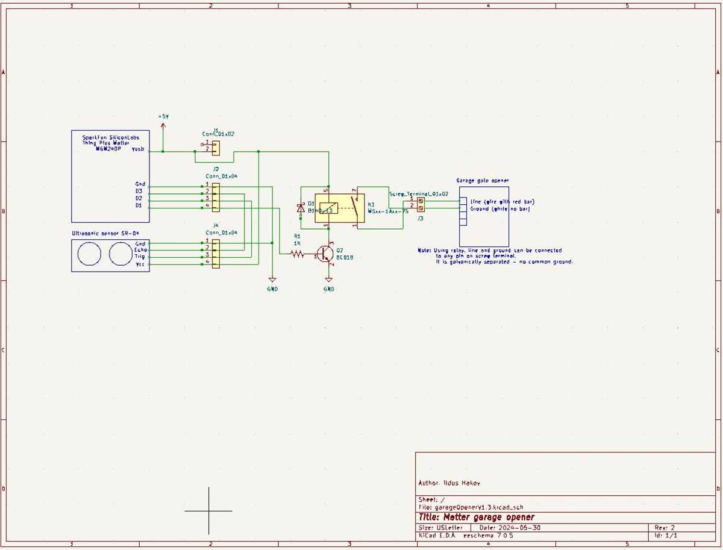Click the MGM240P text
Screen dimensions: 723x550
[108, 148]
